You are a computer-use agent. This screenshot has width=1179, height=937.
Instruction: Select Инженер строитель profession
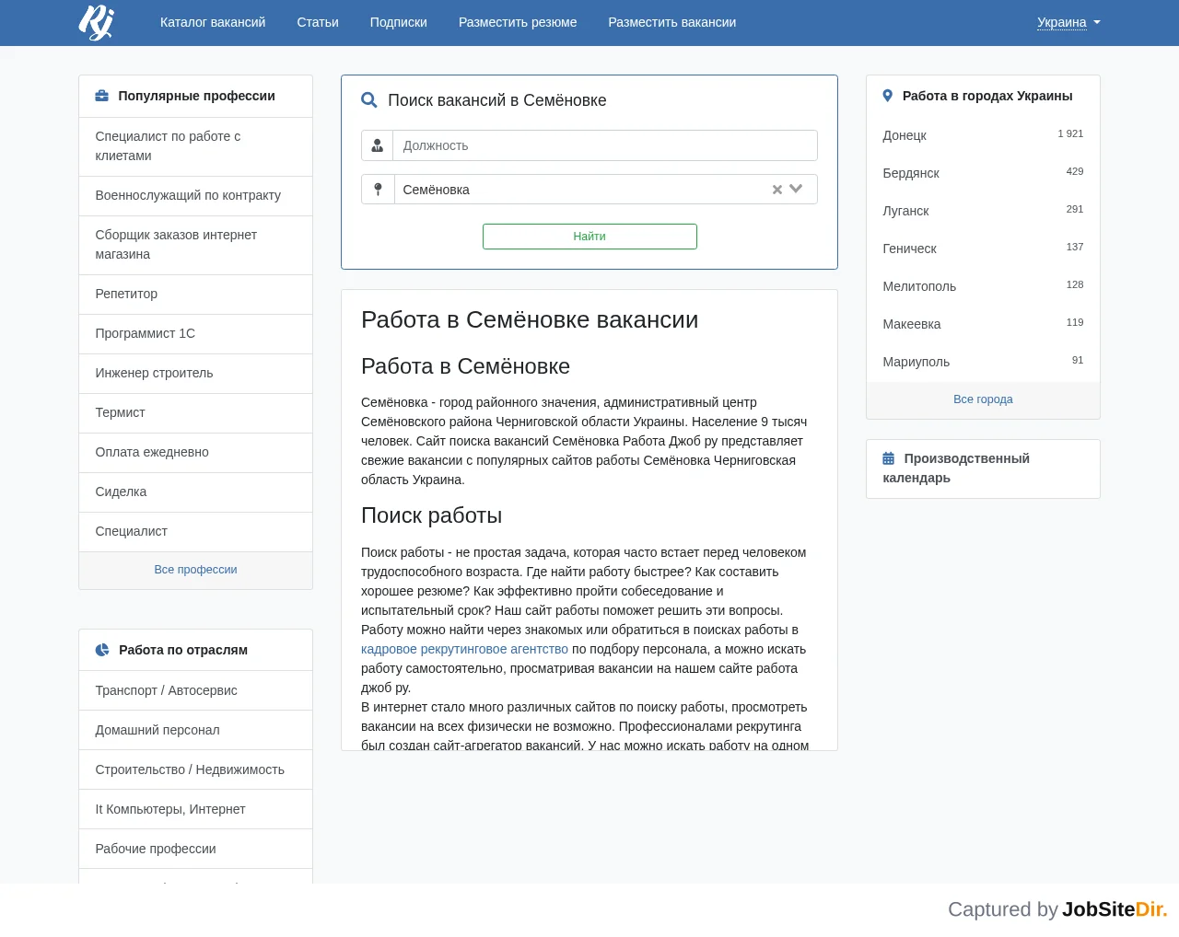point(195,374)
